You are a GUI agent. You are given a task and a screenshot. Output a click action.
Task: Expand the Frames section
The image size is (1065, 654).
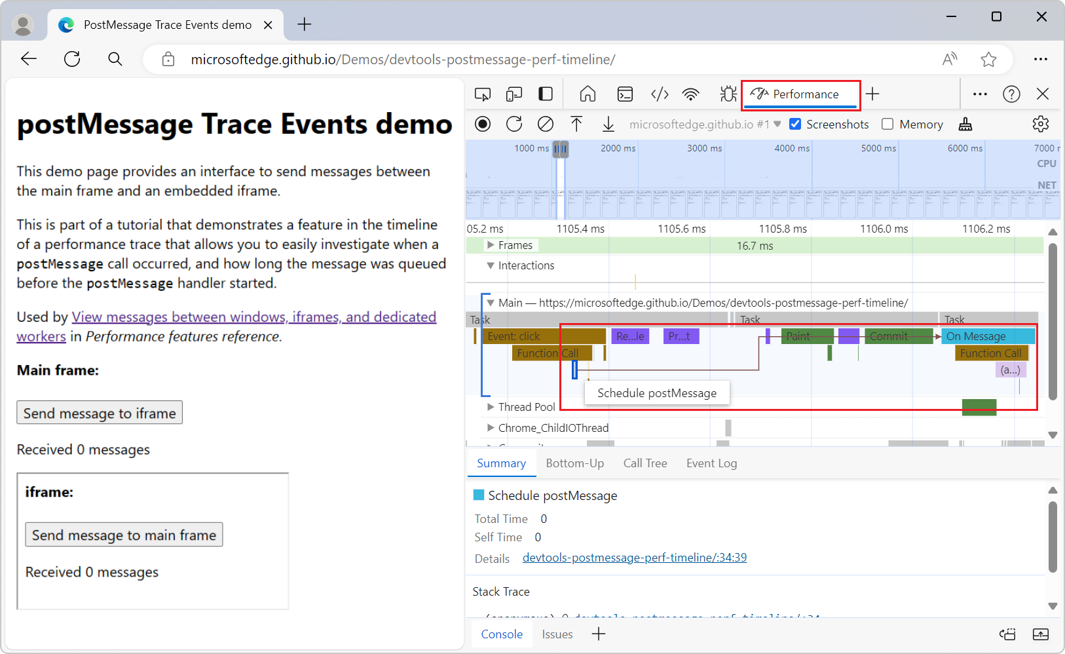coord(490,244)
